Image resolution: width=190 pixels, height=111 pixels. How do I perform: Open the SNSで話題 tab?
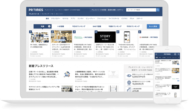tap(97, 26)
